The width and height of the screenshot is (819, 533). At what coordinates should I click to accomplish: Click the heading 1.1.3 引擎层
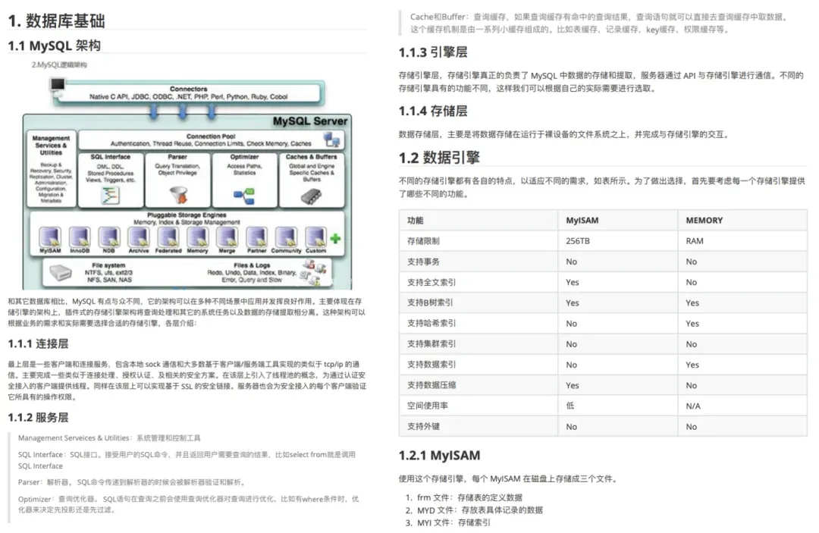pyautogui.click(x=433, y=52)
